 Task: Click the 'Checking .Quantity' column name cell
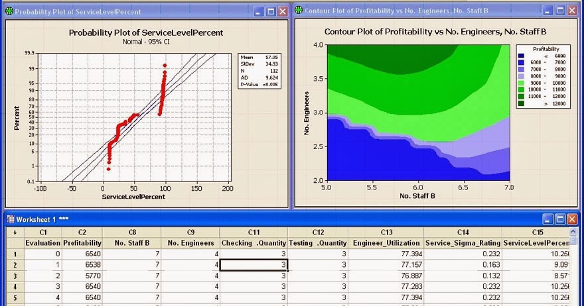pos(254,243)
